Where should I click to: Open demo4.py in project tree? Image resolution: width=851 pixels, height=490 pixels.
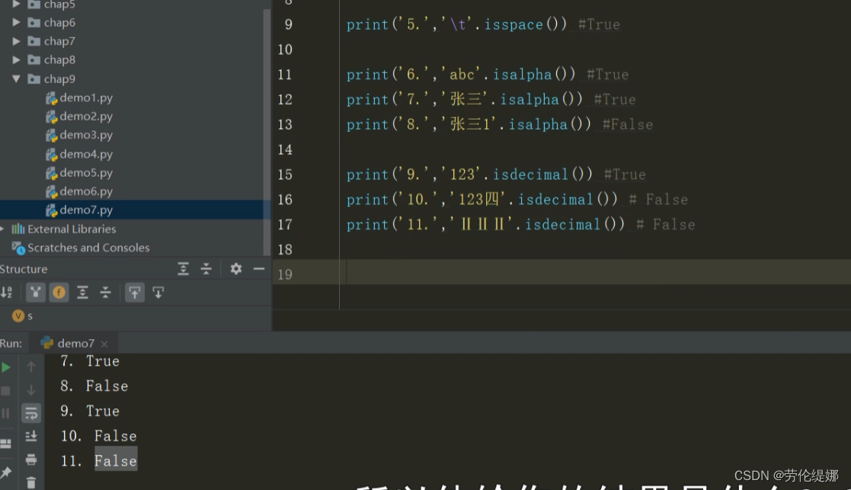pyautogui.click(x=86, y=154)
